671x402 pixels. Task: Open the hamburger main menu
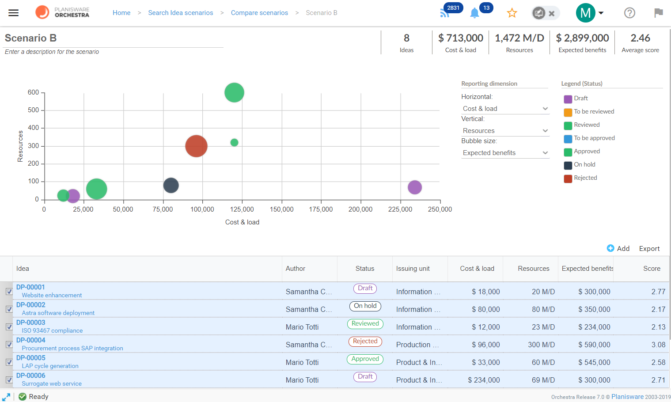click(x=14, y=13)
